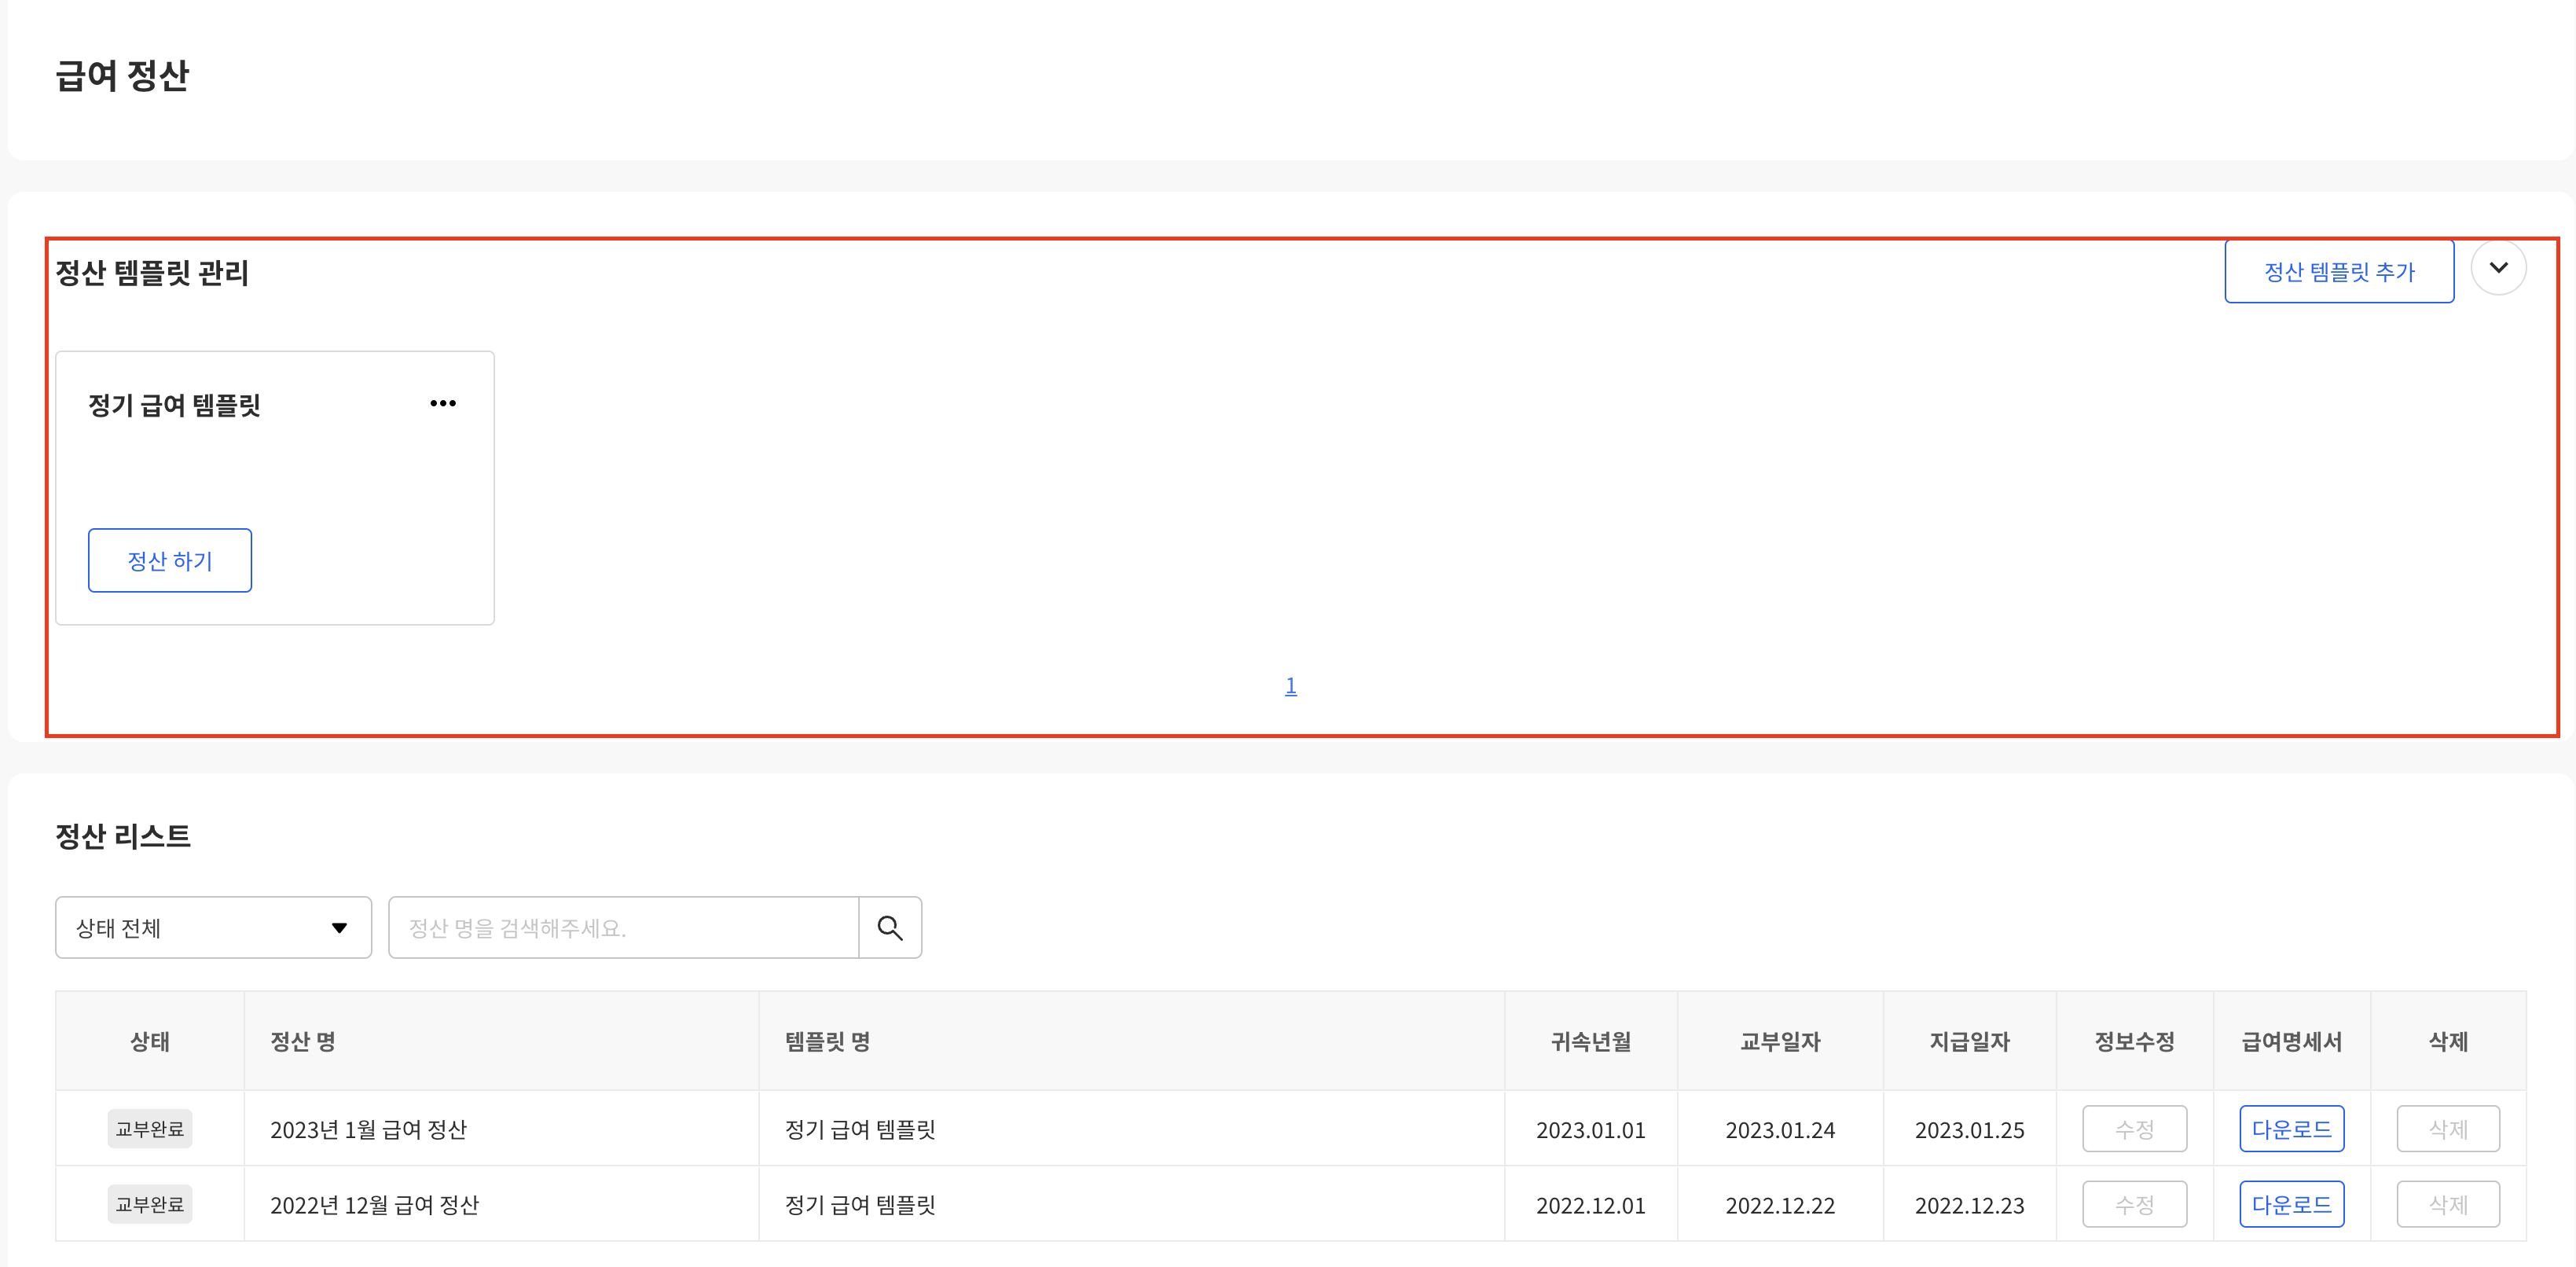Viewport: 2576px width, 1267px height.
Task: Click the 2022.12.01 귀속년월 cell
Action: [x=1591, y=1204]
